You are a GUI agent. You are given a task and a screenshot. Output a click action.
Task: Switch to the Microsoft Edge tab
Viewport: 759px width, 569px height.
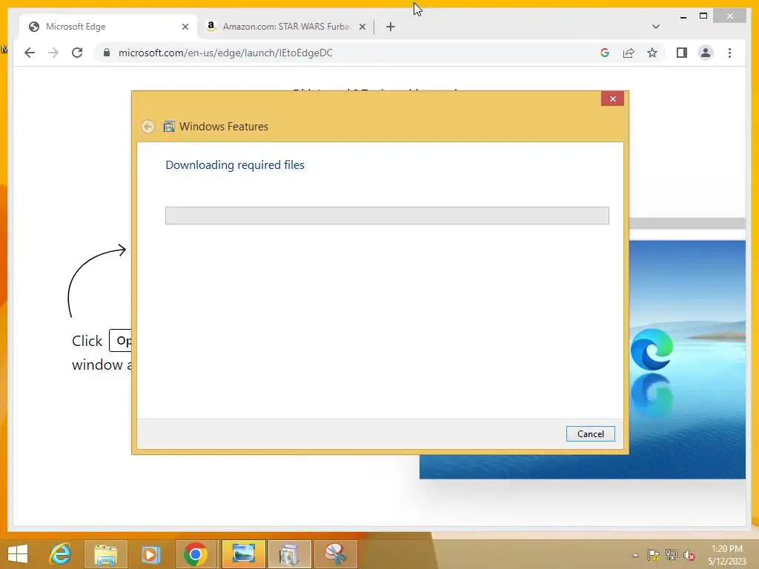(x=108, y=27)
